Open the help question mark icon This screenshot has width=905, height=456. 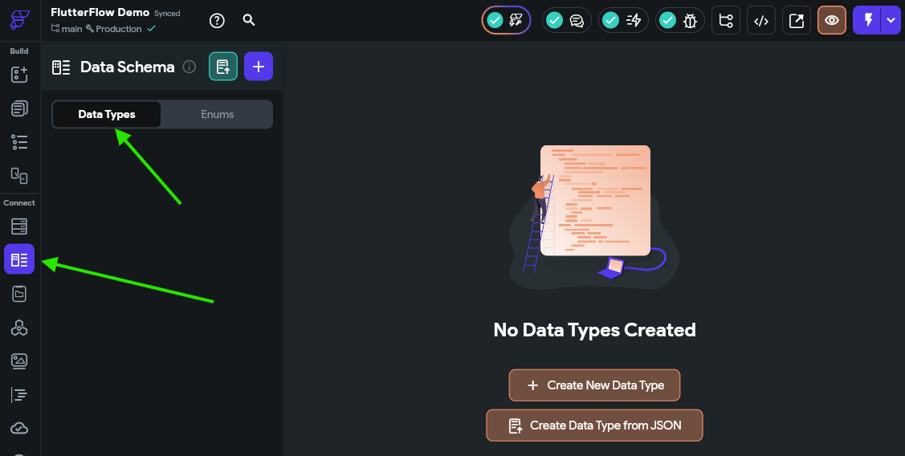click(217, 20)
